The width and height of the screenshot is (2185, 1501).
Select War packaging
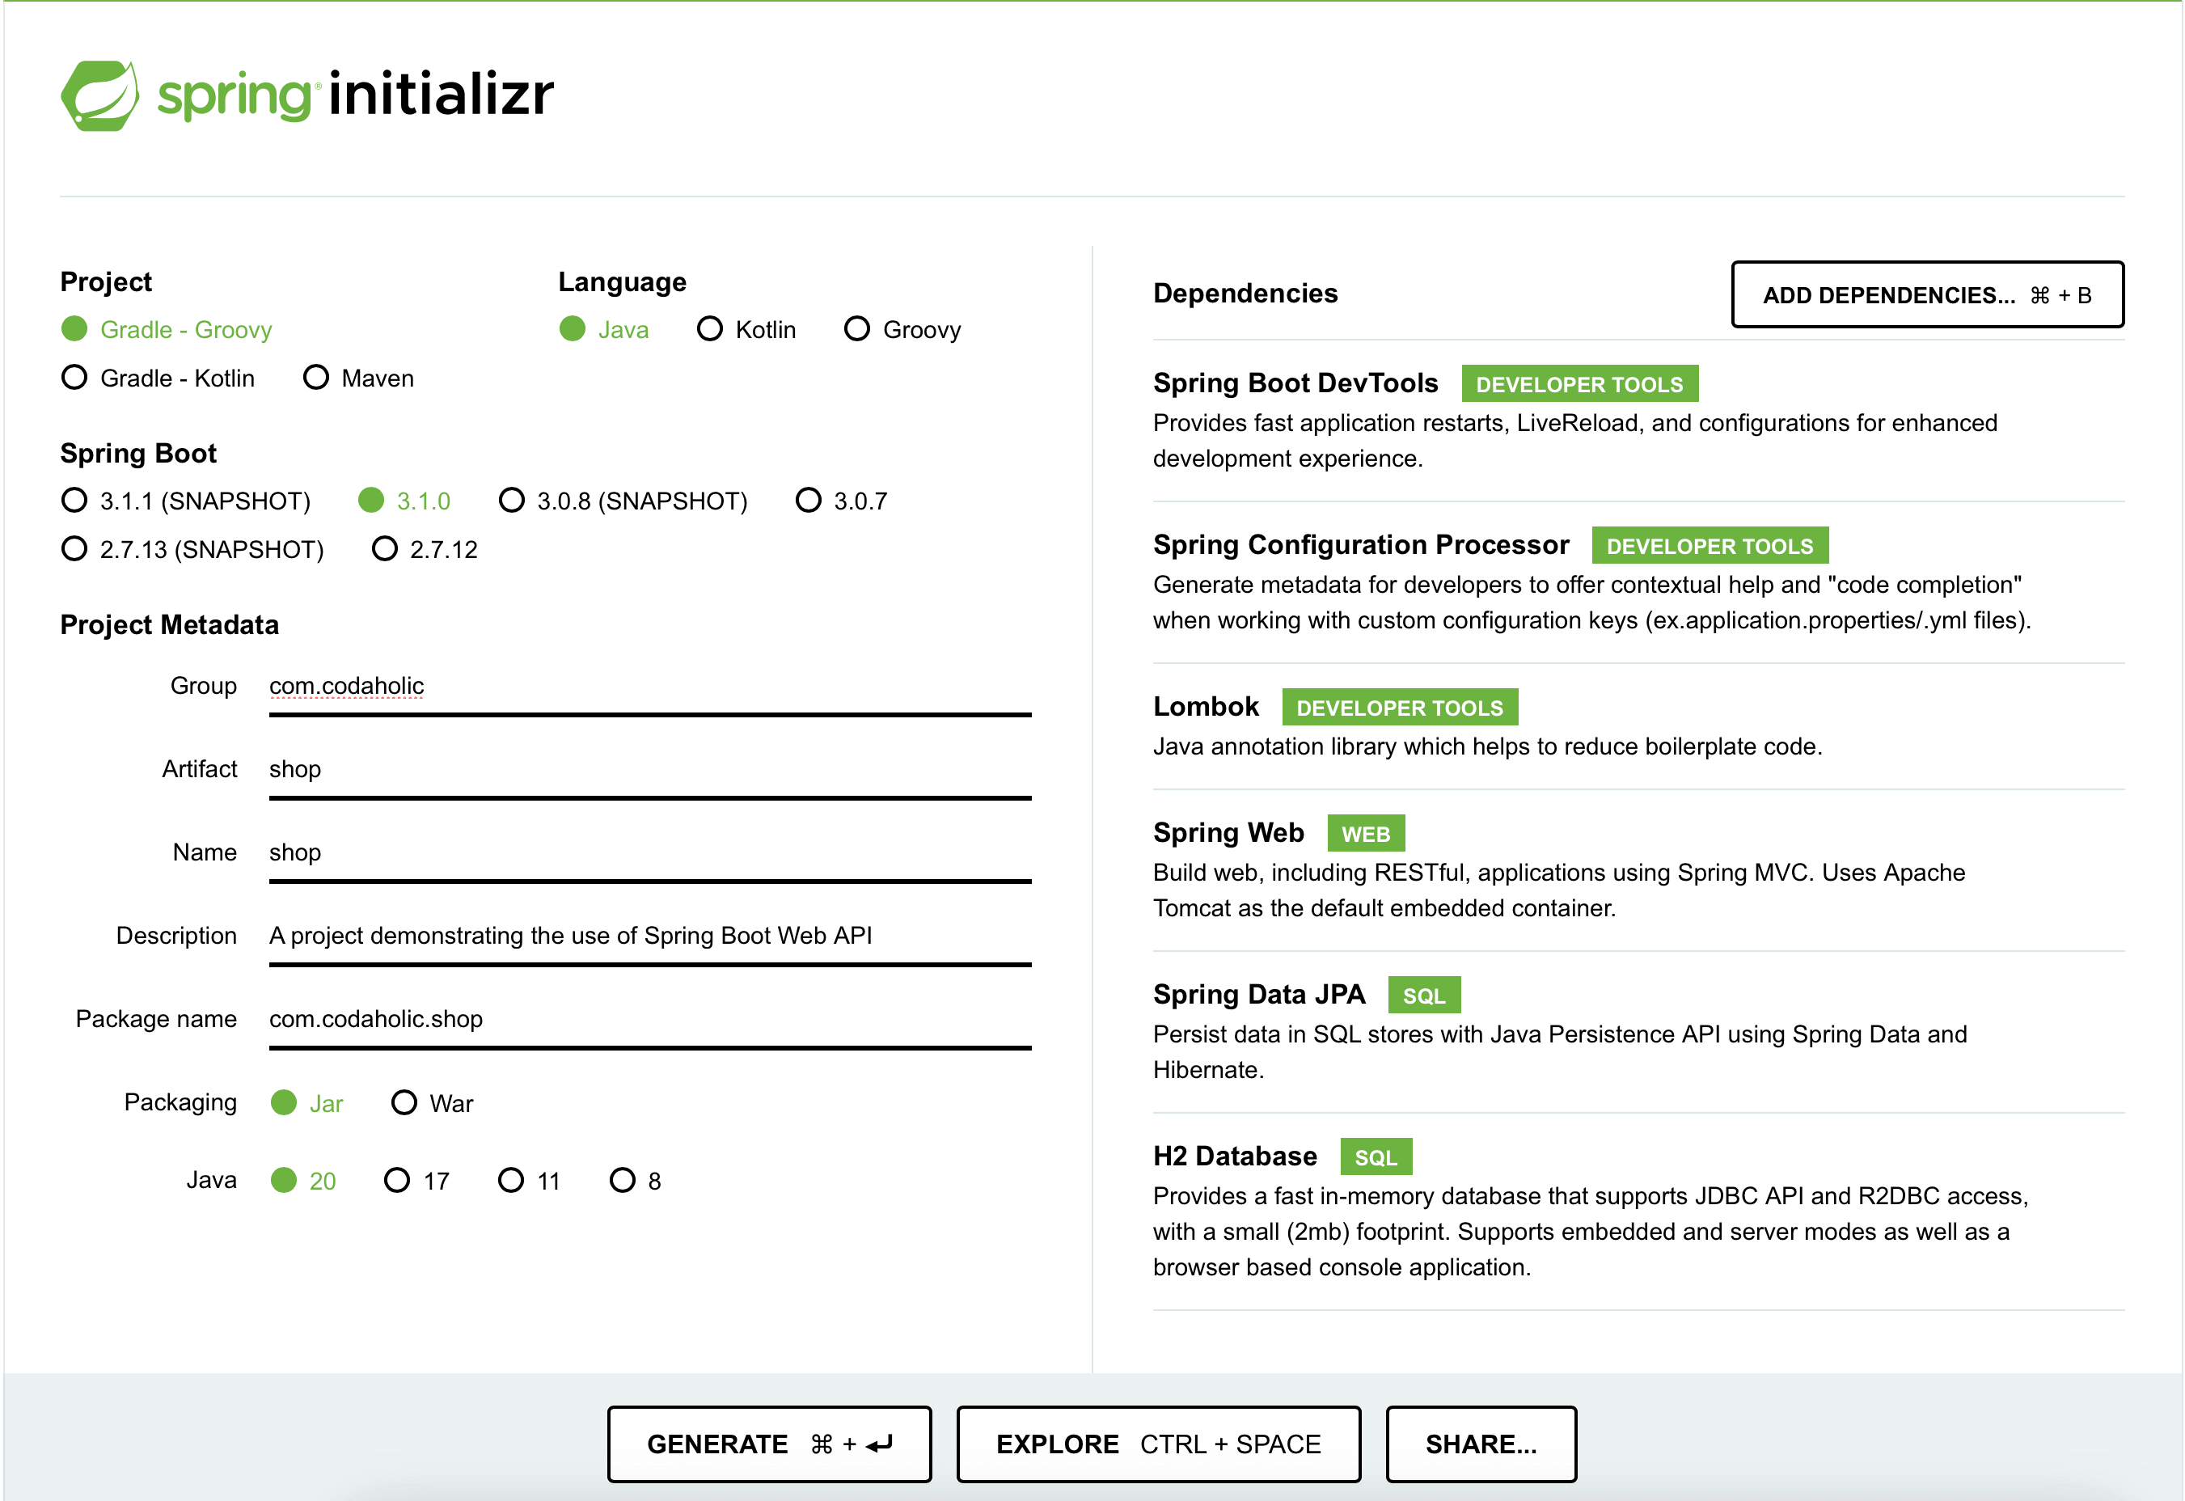coord(433,1103)
